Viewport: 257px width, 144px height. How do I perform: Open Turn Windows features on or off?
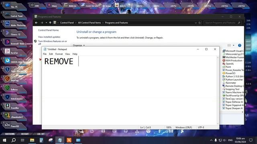(53, 42)
